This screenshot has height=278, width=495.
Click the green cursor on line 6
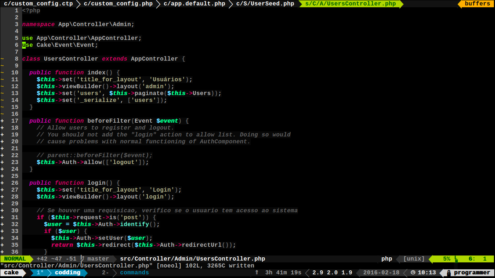click(24, 45)
